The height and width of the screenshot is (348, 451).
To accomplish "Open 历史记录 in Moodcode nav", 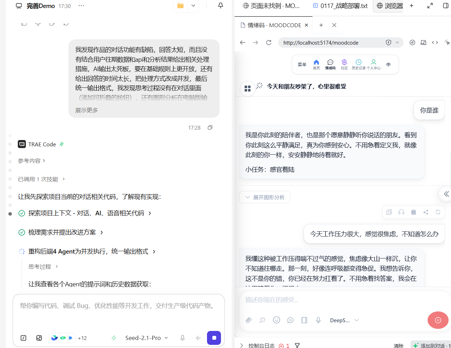I will (358, 64).
